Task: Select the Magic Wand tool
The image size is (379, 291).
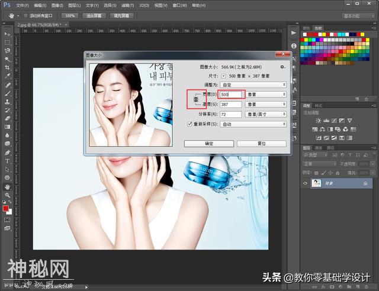Action: (x=7, y=59)
